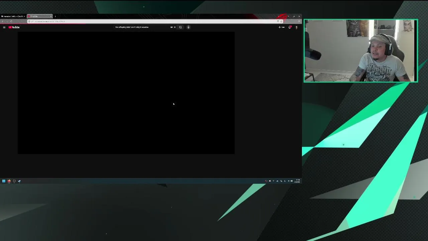Open YouTube notifications bell
The height and width of the screenshot is (241, 428).
[290, 27]
